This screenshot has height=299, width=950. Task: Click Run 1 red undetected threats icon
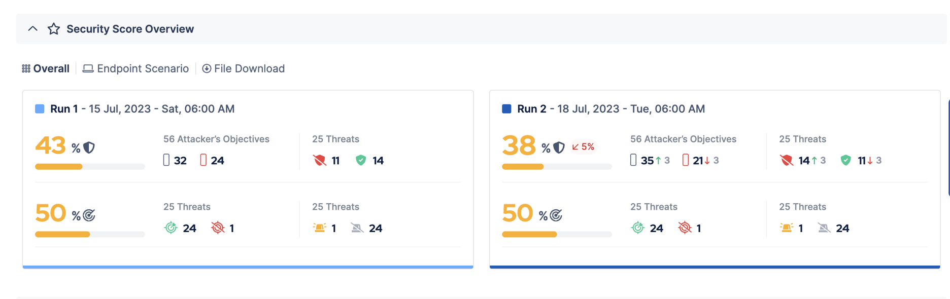coord(218,228)
